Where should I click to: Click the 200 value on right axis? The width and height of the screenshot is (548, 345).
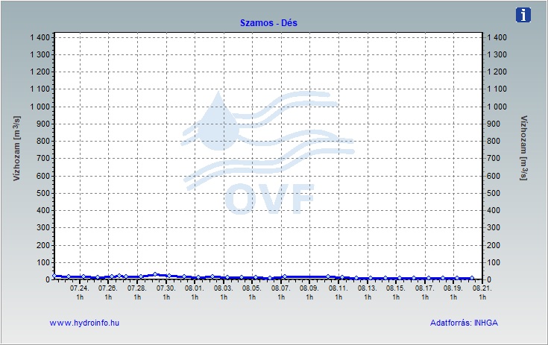[494, 245]
